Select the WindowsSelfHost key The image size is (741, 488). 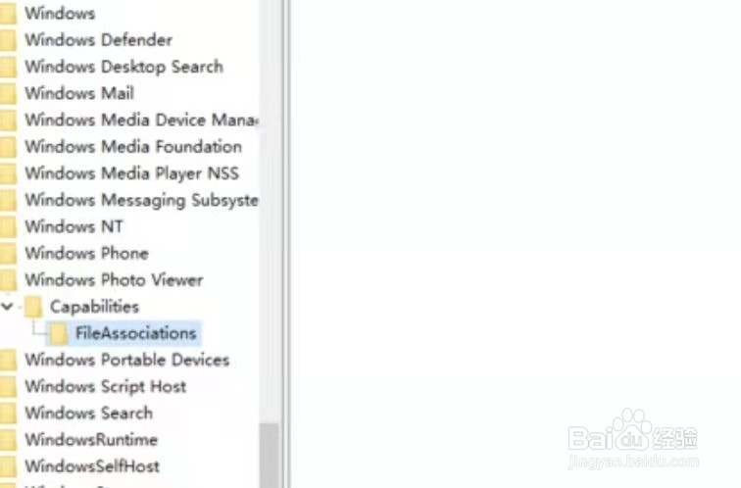[92, 466]
